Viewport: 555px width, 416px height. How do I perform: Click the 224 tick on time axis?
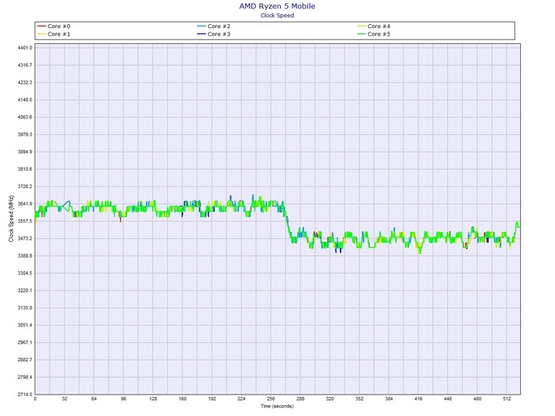coord(241,399)
